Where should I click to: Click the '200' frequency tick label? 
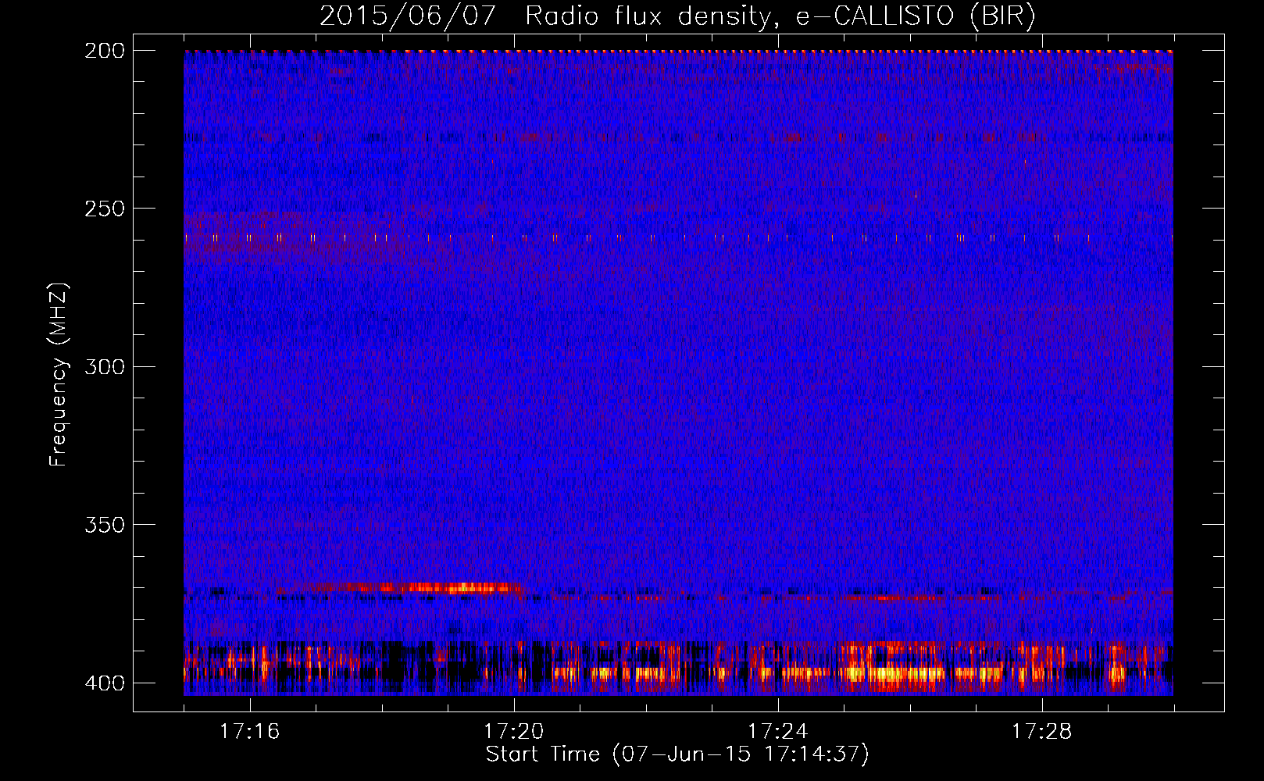(x=105, y=51)
